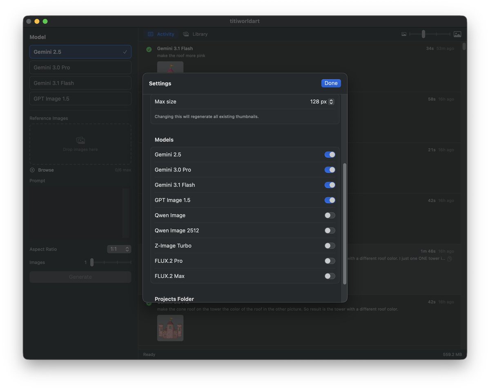The height and width of the screenshot is (390, 490).
Task: Click the Done button in Settings
Action: [x=331, y=83]
